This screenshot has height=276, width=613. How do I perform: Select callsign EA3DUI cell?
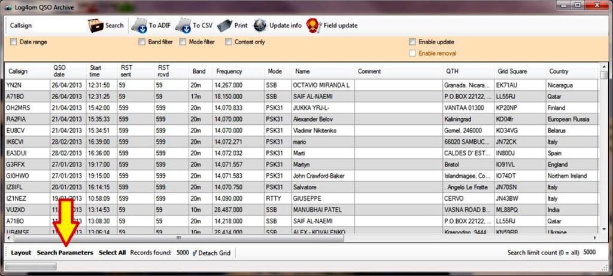(28, 153)
